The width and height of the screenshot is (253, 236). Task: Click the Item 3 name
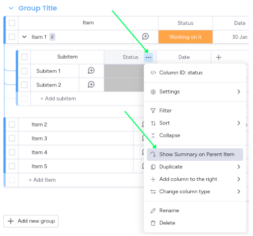click(x=39, y=138)
